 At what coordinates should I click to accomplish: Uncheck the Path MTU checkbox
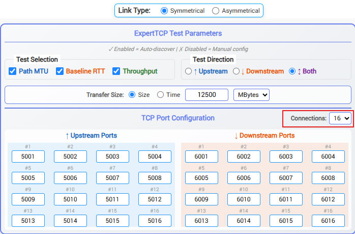pyautogui.click(x=13, y=71)
